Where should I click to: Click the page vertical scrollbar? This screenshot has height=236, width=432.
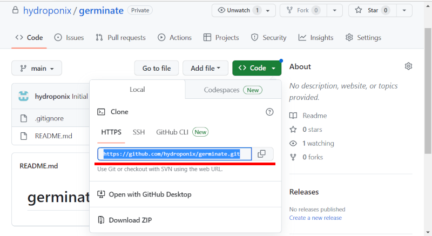428,91
